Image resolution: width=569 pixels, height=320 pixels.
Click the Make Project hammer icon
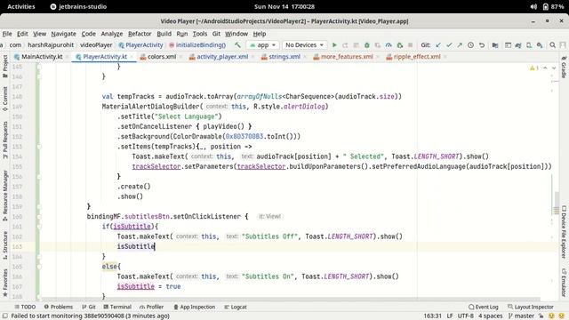[x=237, y=45]
